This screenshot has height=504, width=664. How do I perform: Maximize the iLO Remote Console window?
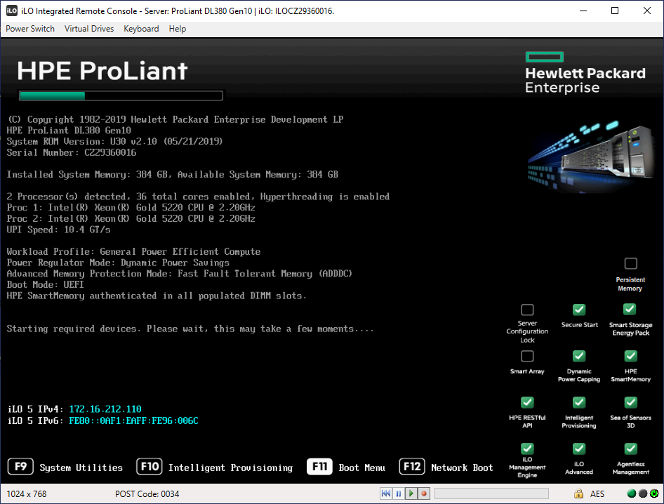click(x=615, y=11)
